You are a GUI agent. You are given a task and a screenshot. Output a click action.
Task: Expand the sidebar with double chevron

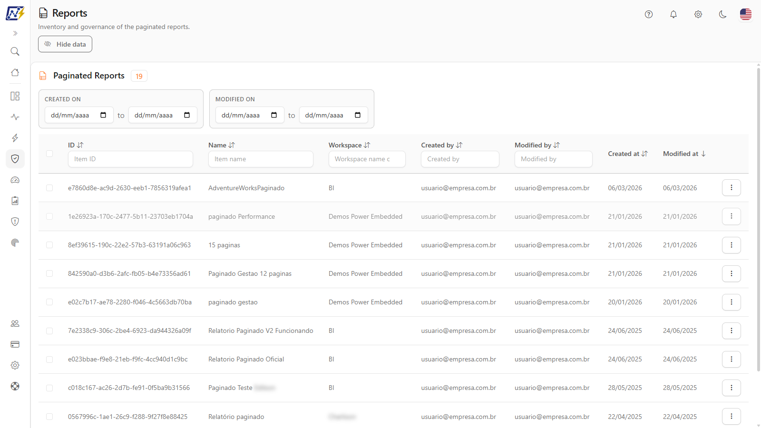click(15, 33)
